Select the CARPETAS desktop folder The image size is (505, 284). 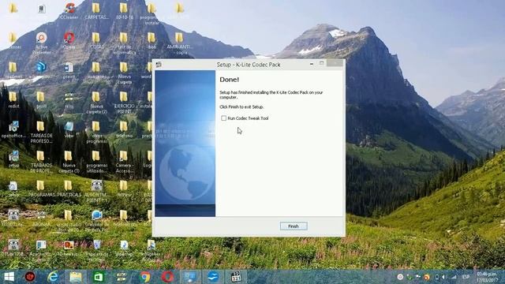(x=96, y=11)
